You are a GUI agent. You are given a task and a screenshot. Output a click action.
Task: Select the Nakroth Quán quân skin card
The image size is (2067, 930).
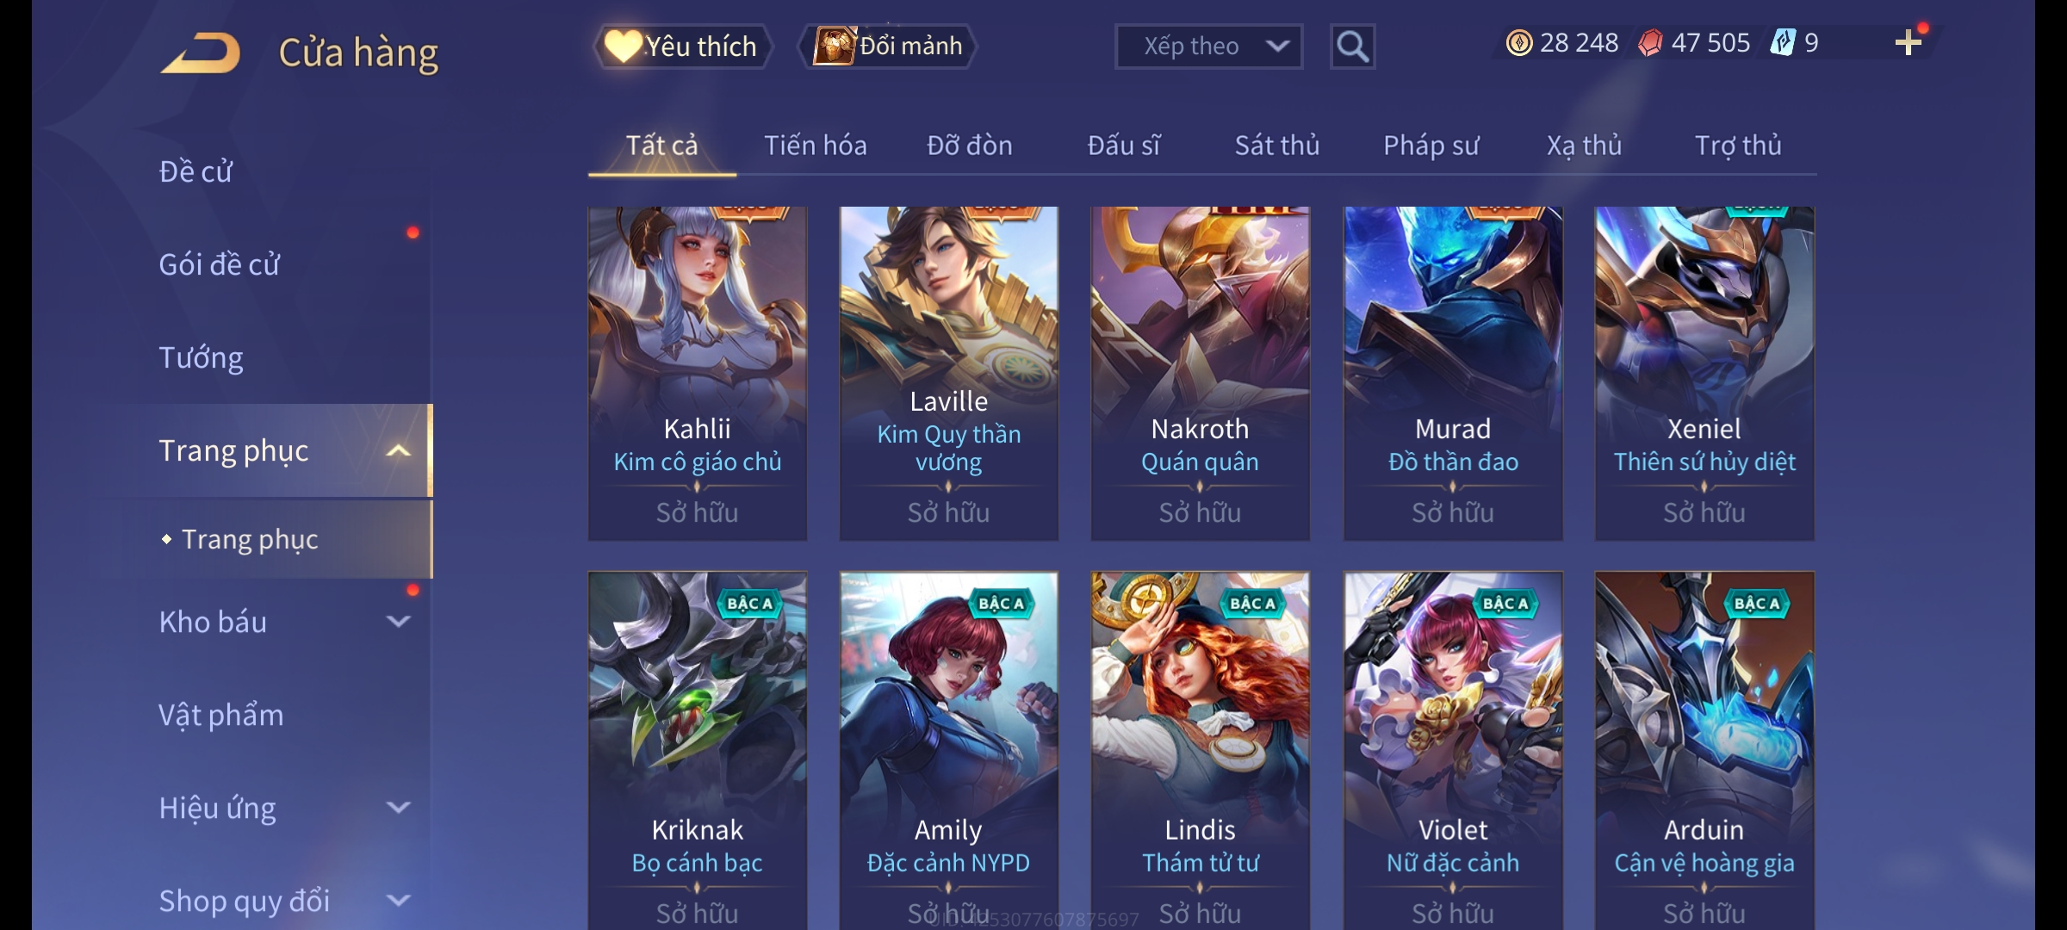(1200, 374)
